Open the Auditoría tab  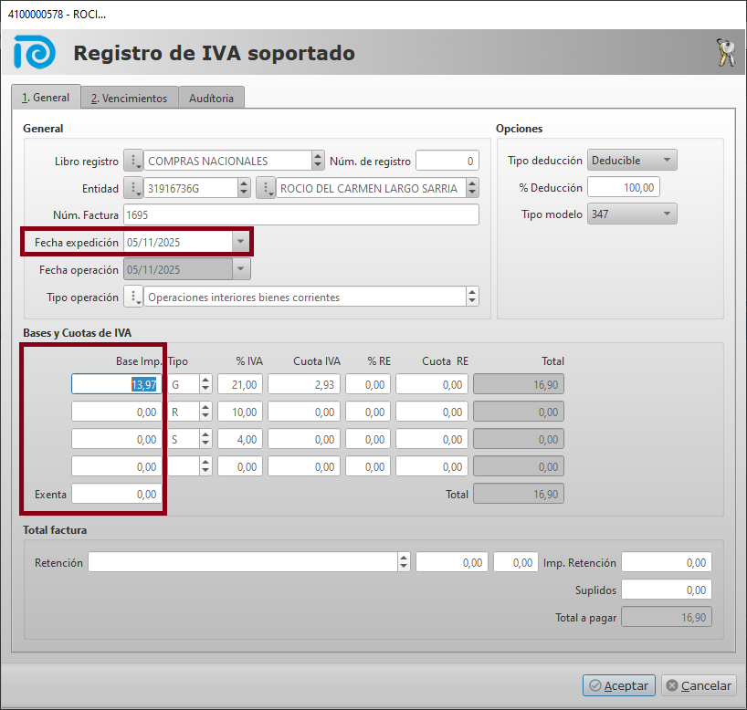coord(211,98)
